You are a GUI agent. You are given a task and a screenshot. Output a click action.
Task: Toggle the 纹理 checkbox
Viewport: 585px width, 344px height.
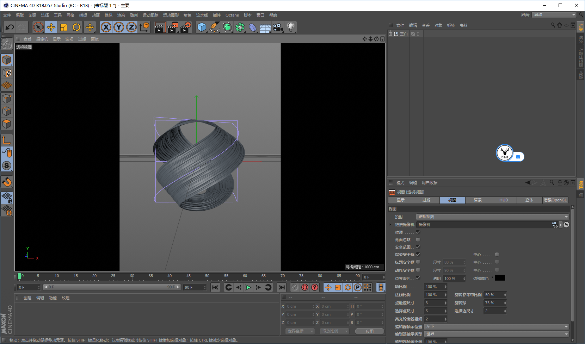tap(418, 232)
